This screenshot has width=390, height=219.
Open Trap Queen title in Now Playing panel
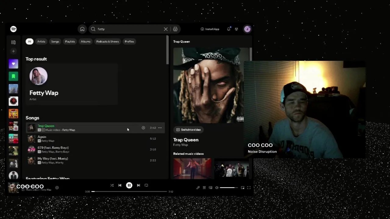click(186, 140)
